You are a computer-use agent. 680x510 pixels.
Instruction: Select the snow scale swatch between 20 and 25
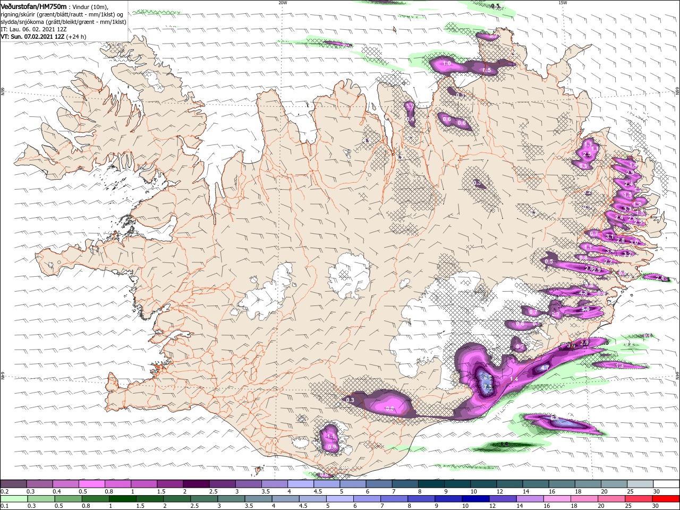coord(613,484)
